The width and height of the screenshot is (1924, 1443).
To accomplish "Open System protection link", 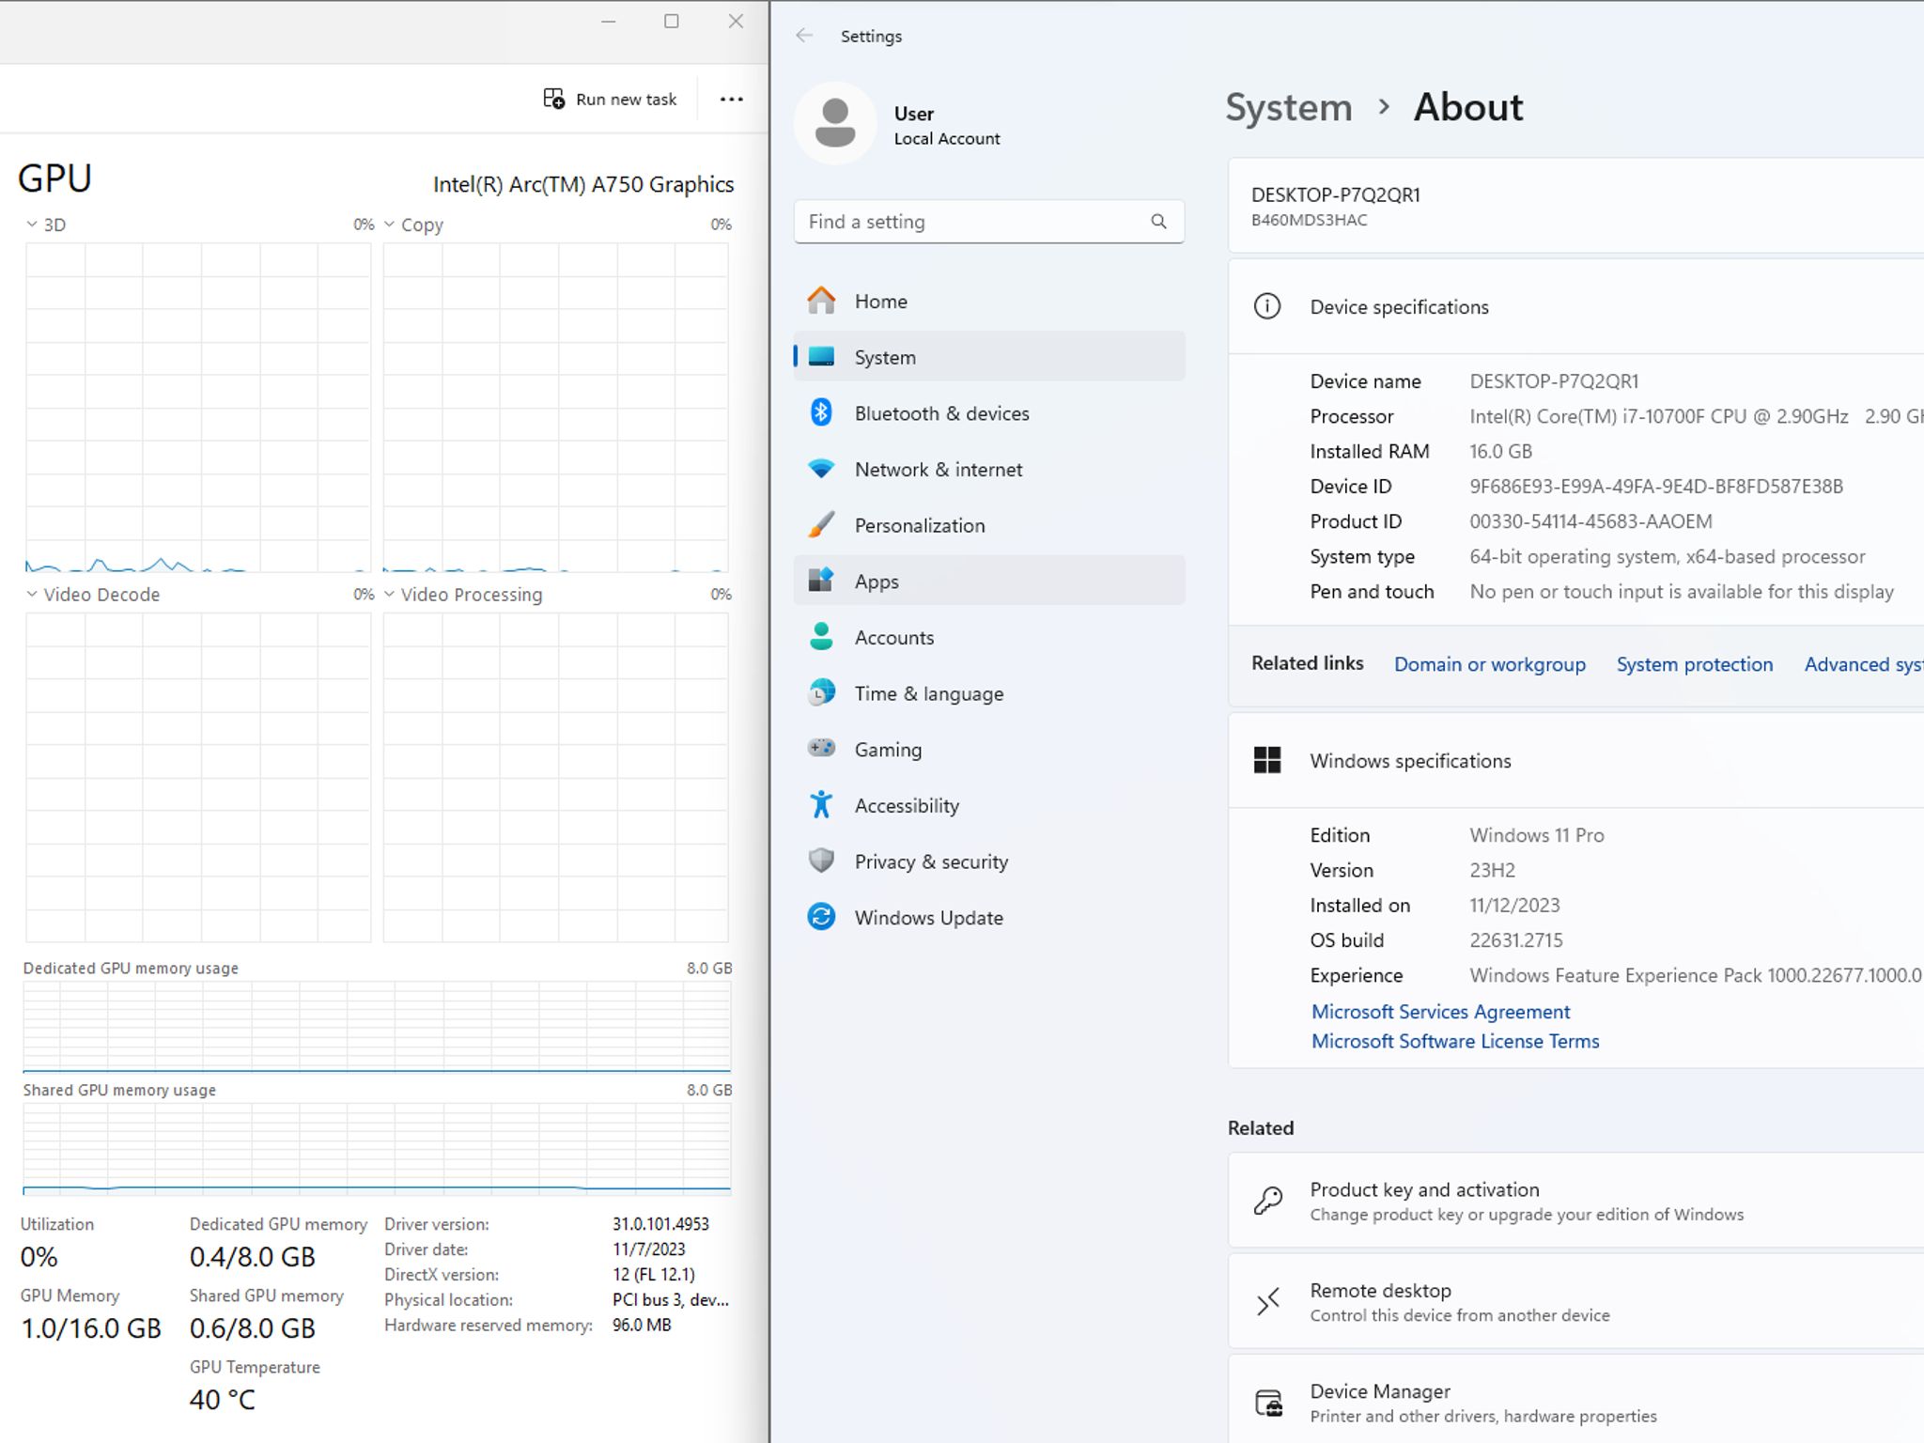I will [x=1694, y=664].
